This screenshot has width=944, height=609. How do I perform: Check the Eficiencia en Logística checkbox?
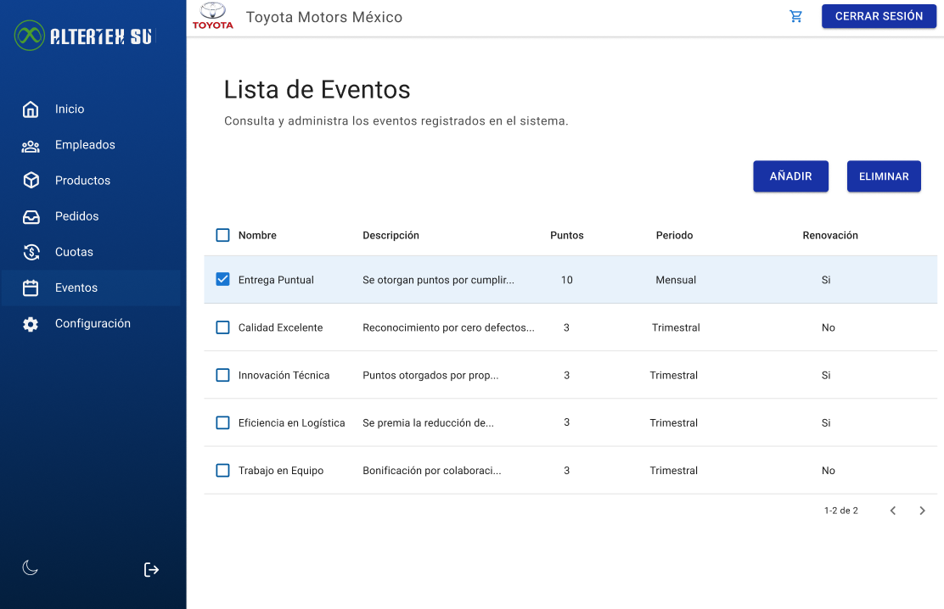(222, 422)
